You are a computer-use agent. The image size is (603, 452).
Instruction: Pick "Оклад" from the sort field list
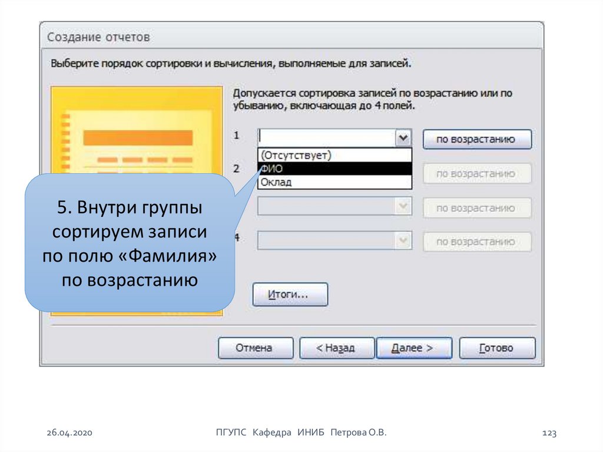pos(334,182)
